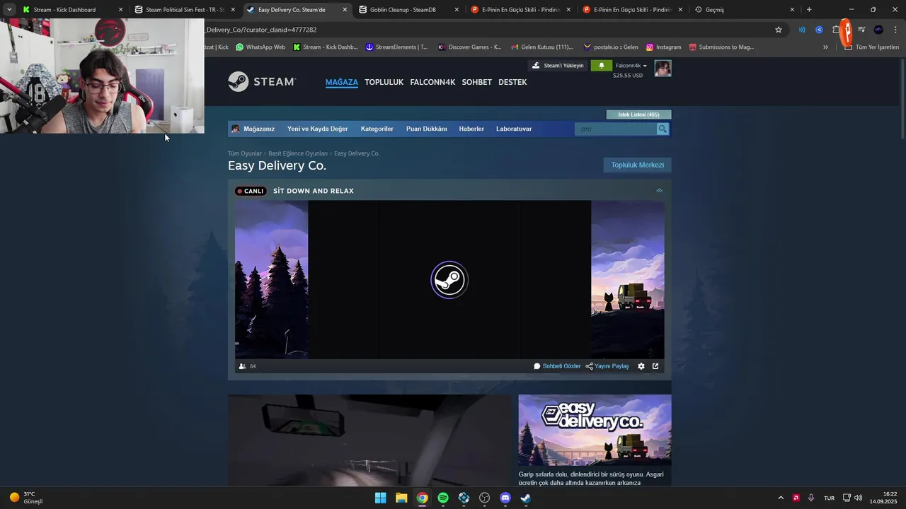Open Instagram bookmark

pyautogui.click(x=663, y=47)
